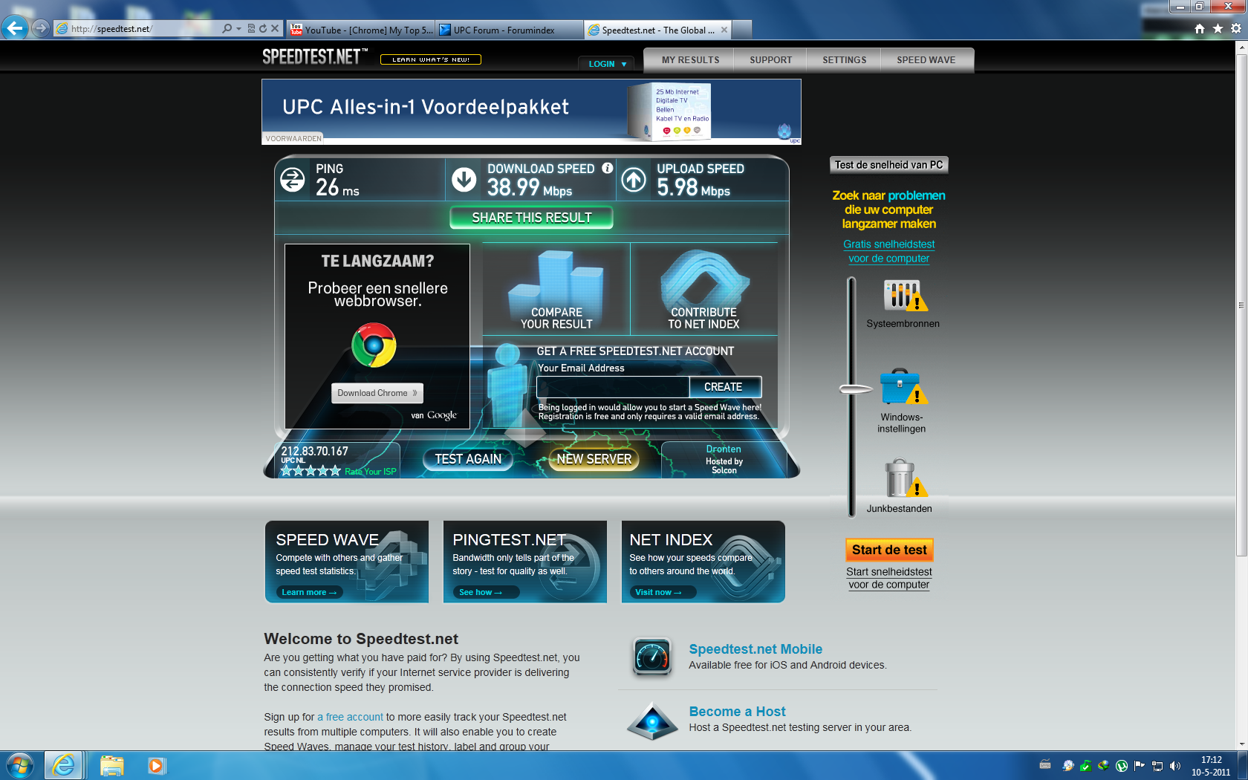Screen dimensions: 1248x780
Task: Click the UPC Alles-in-1 Voordeelpakket banner
Action: [x=531, y=111]
